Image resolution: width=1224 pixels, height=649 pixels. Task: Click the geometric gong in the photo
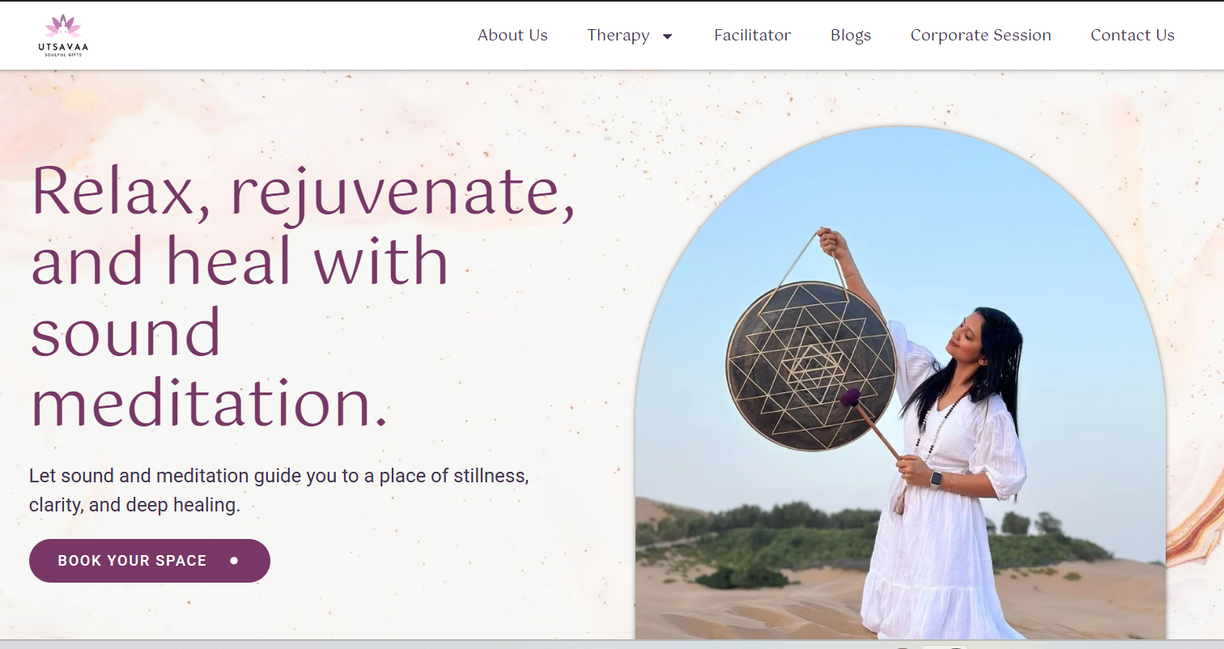click(811, 366)
